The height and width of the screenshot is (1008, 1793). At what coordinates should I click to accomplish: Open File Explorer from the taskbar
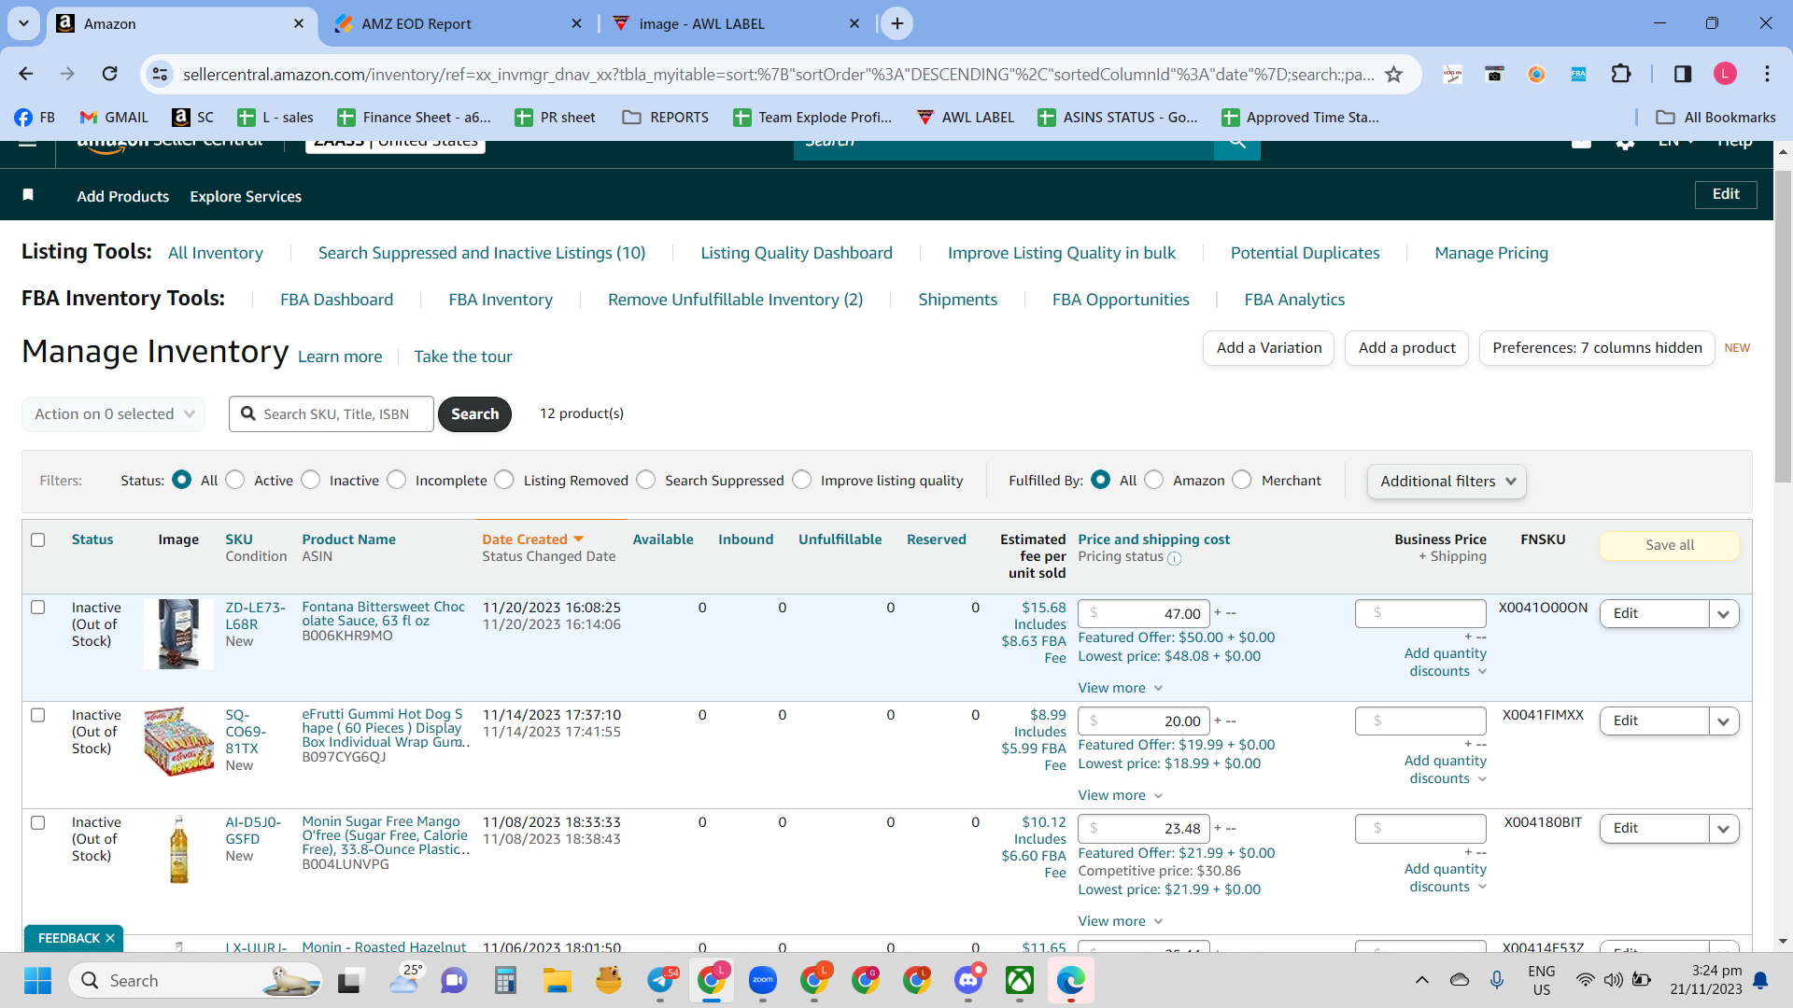557,980
